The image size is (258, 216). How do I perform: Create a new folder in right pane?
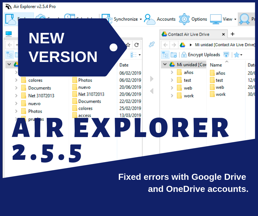[173, 55]
